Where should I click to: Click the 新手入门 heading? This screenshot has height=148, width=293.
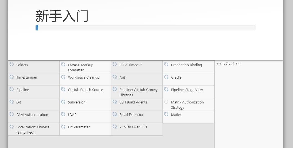[62, 16]
